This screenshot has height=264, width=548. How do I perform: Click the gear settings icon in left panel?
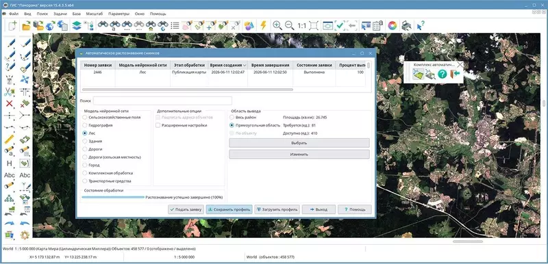25,235
